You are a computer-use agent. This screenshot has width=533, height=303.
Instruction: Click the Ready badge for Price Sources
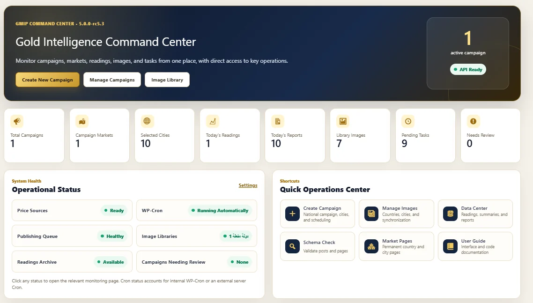tap(114, 210)
